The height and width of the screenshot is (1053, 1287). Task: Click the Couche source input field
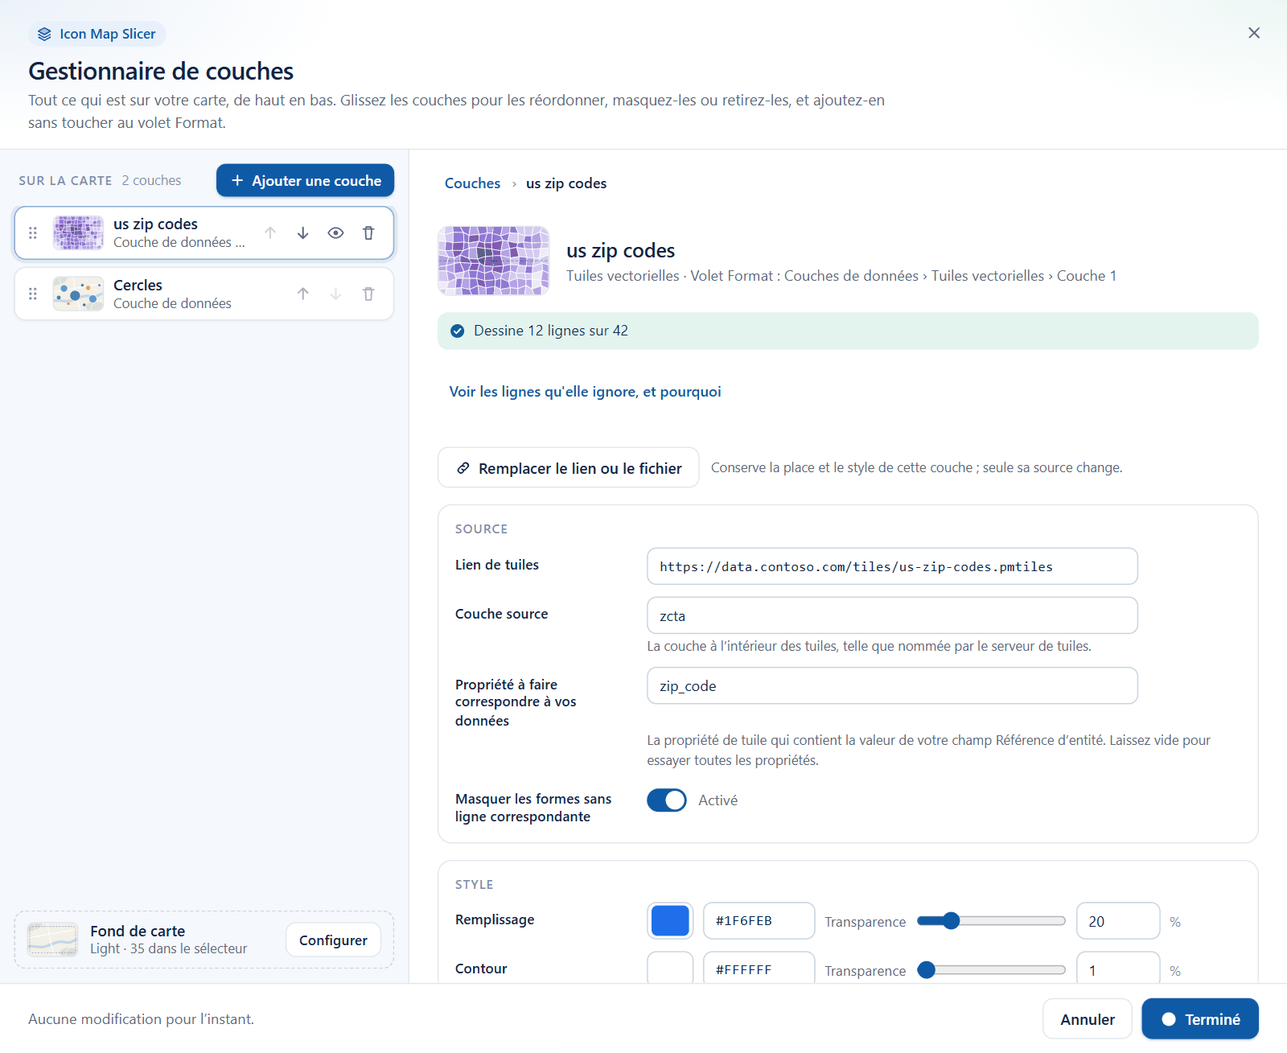pyautogui.click(x=892, y=616)
